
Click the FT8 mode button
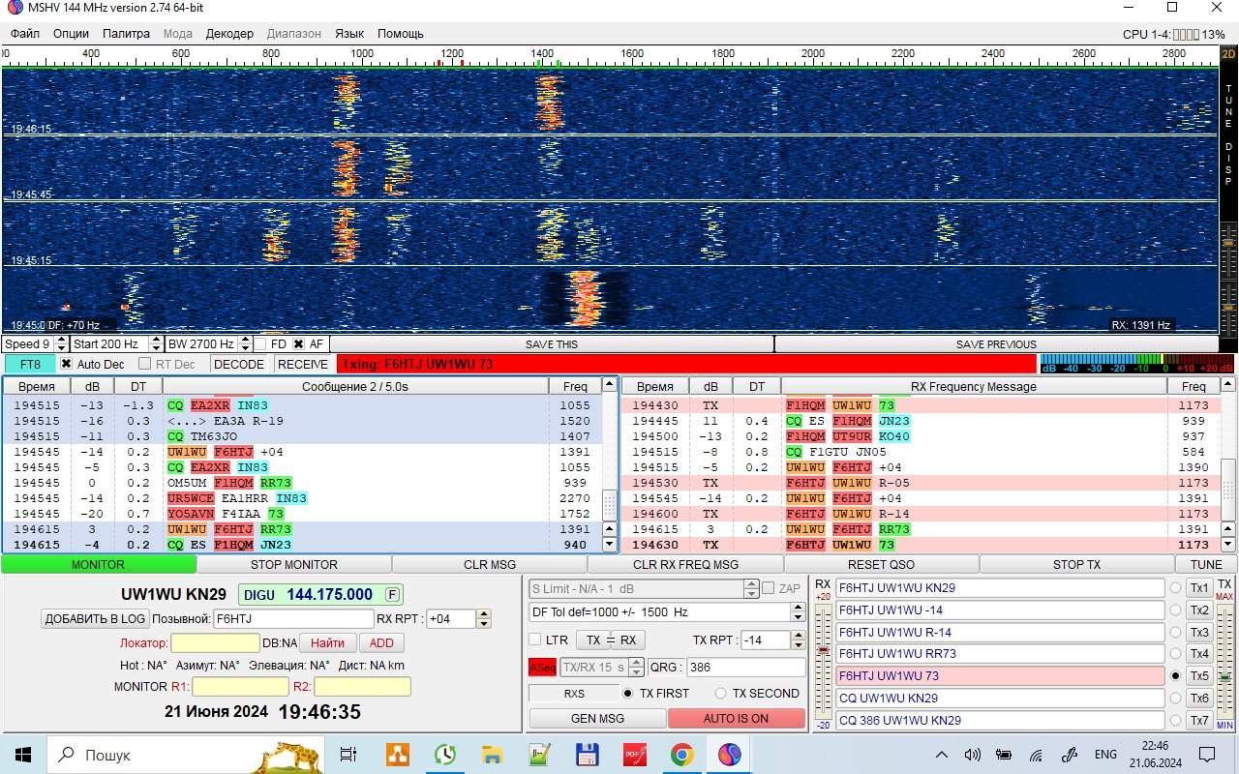pyautogui.click(x=30, y=364)
